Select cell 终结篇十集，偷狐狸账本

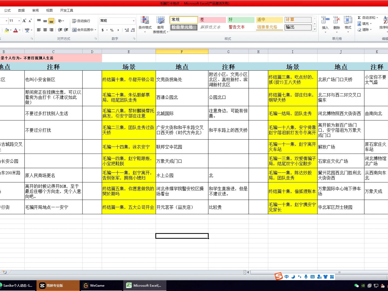[x=293, y=191]
